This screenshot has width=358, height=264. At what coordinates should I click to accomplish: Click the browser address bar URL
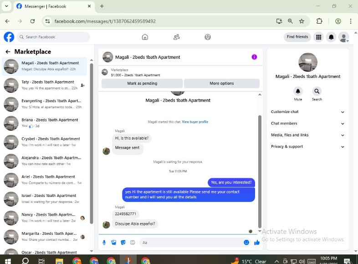click(x=105, y=21)
